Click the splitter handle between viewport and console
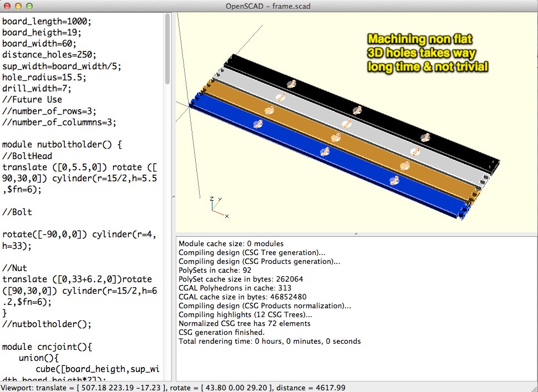 (x=356, y=234)
